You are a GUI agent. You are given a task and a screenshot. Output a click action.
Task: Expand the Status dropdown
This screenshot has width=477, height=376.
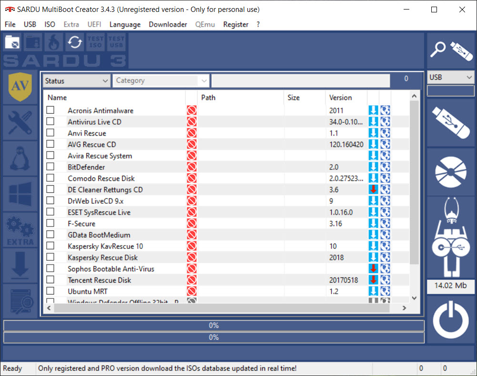77,81
